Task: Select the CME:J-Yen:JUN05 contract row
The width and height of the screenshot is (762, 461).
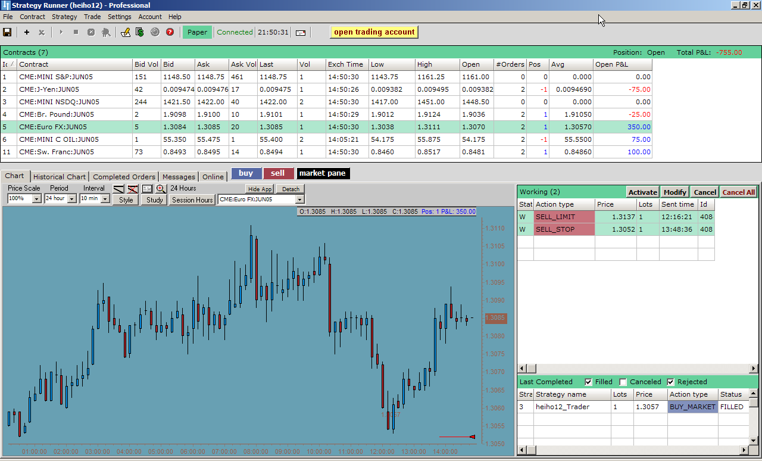Action: [x=326, y=89]
